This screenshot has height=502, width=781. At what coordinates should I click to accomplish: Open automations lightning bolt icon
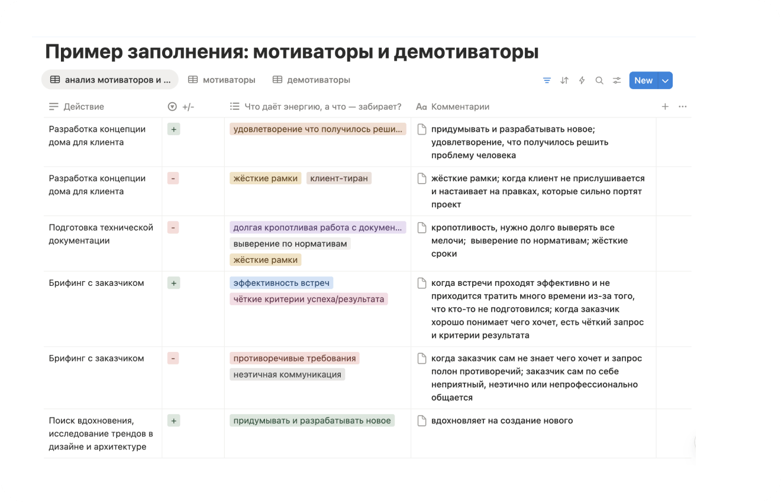coord(582,80)
